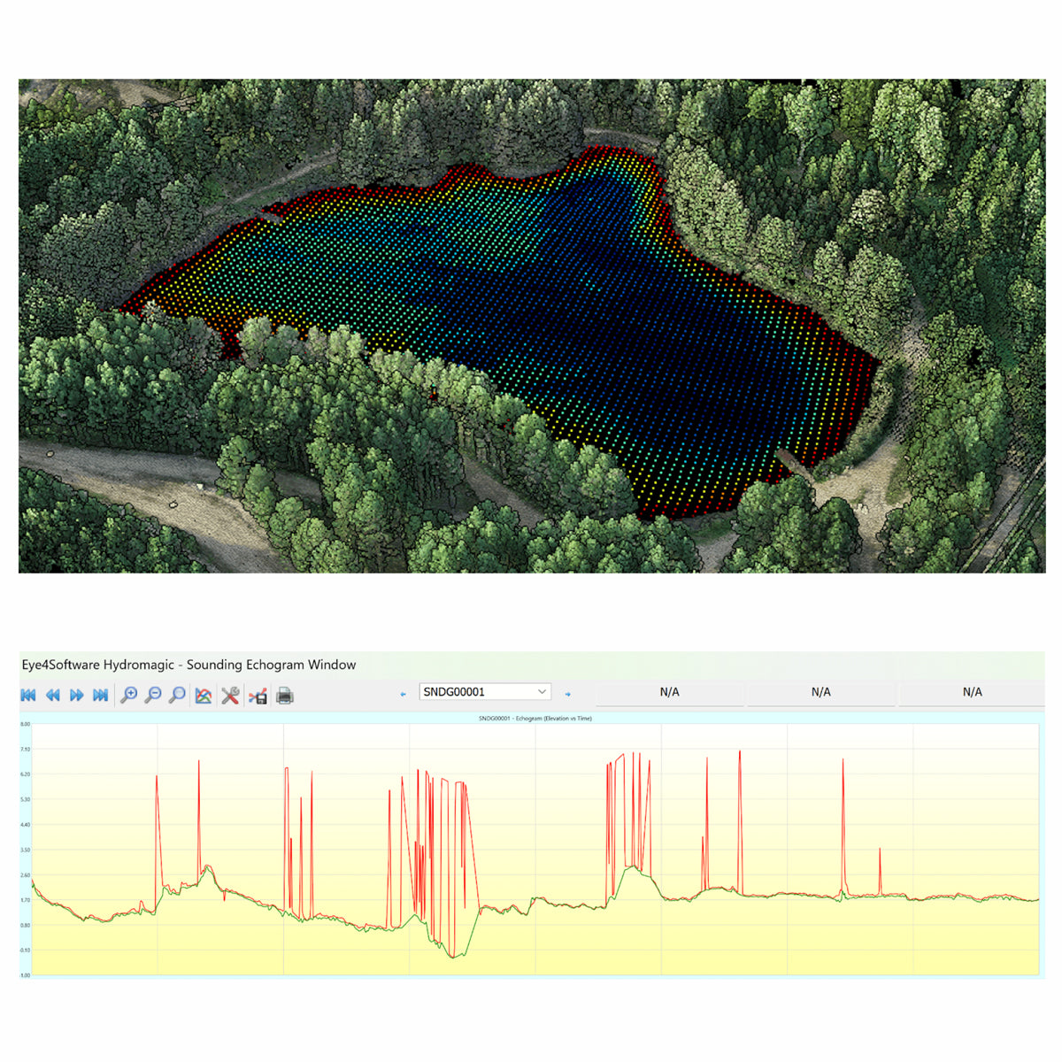Click the bathymetry point cloud map image
1062x1062 pixels.
532,326
